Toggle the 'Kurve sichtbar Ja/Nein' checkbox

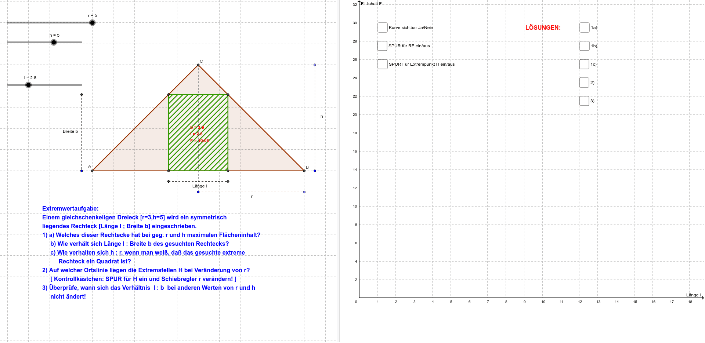(x=382, y=28)
